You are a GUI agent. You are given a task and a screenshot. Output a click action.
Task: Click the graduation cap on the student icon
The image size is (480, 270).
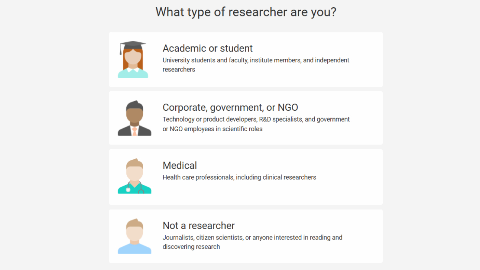coord(133,45)
